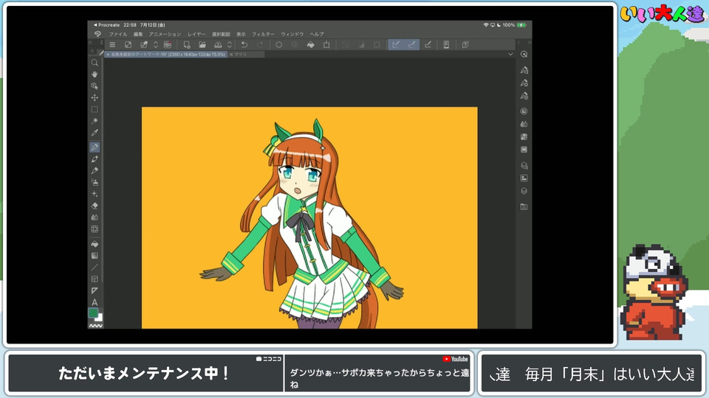Click the battery indicator in status bar
Viewport: 709px width, 398px height.
[x=522, y=25]
